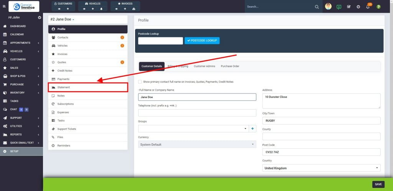Click the green help question mark icon
This screenshot has width=393, height=191.
(378, 7)
